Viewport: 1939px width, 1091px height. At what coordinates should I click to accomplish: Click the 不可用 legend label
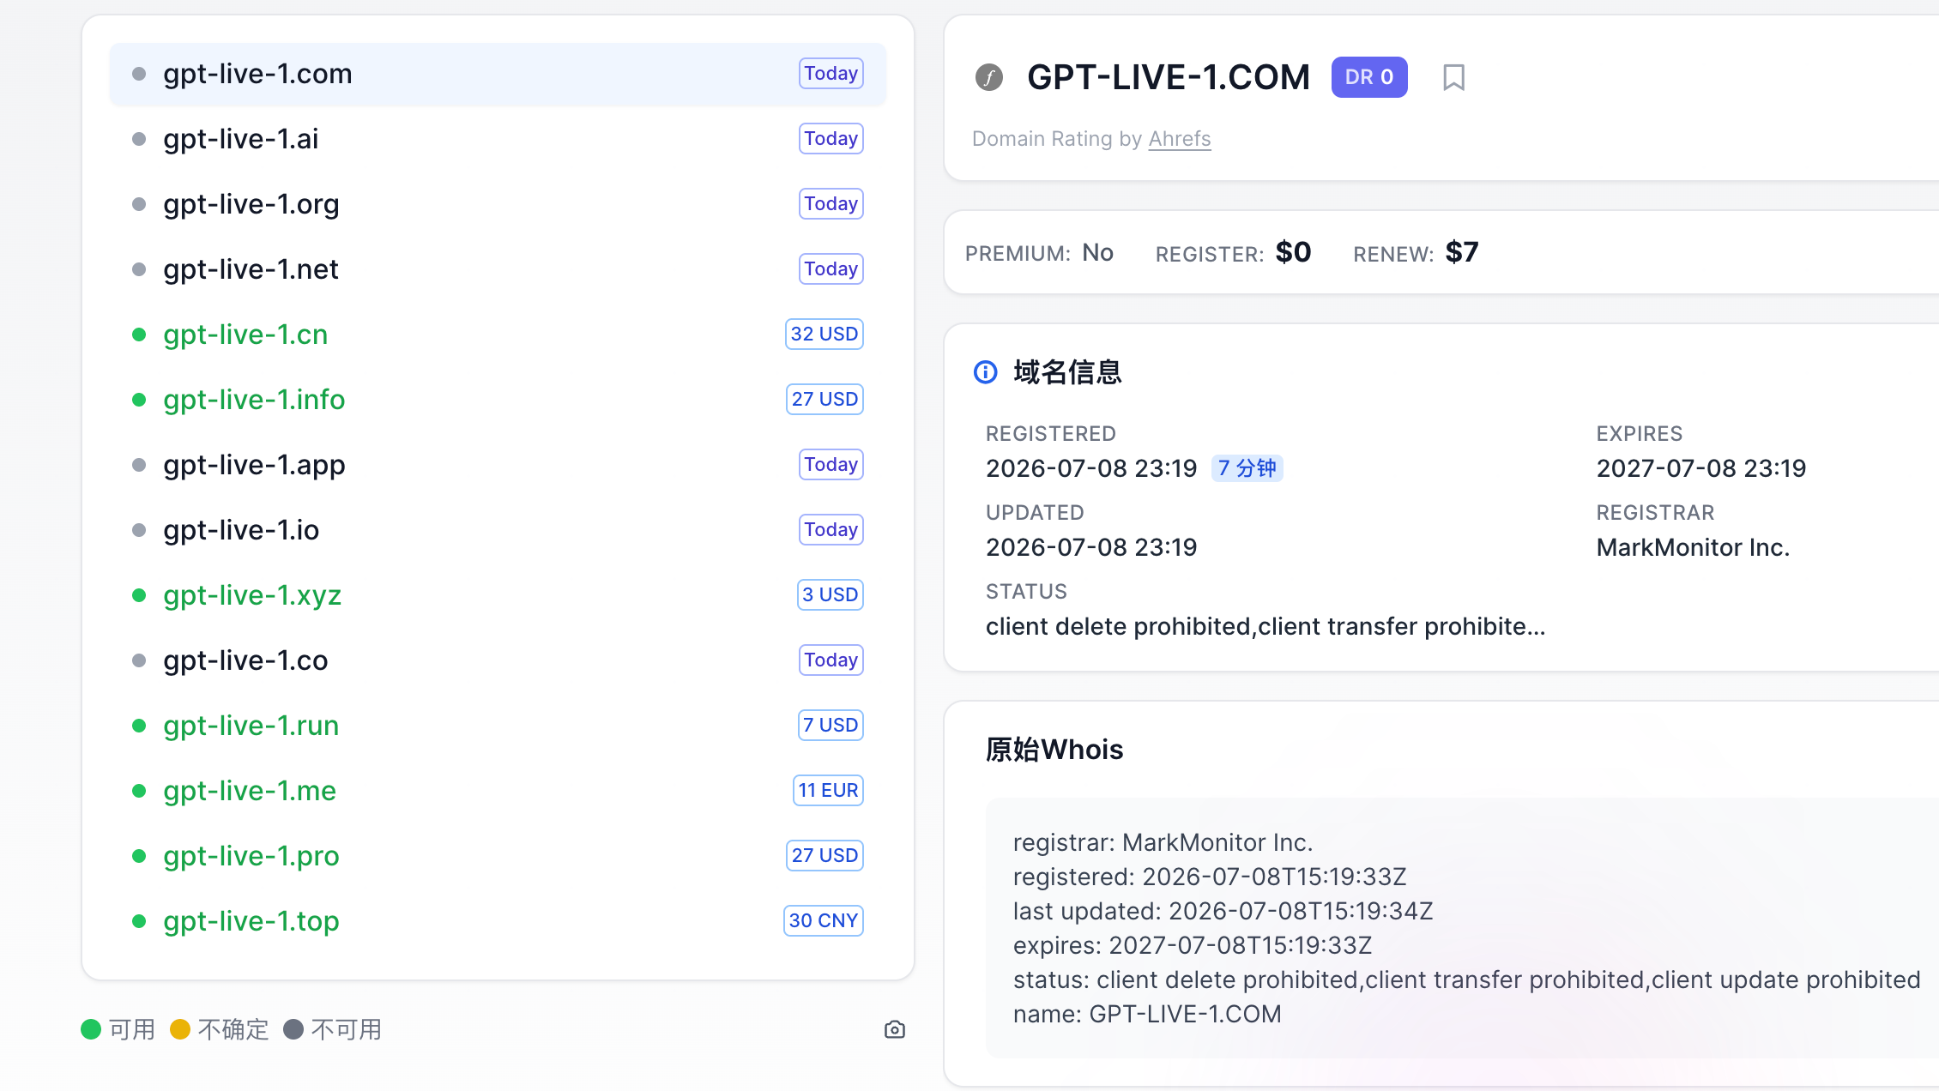click(346, 1029)
